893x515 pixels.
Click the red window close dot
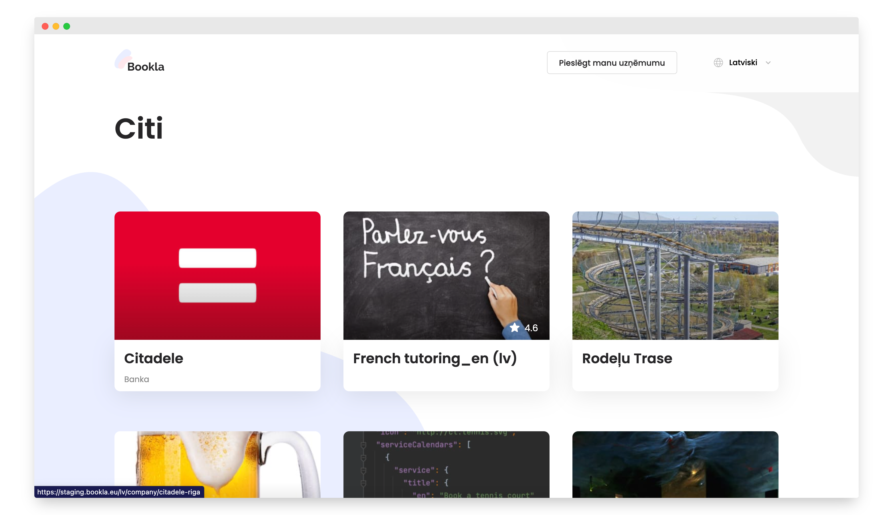[45, 26]
